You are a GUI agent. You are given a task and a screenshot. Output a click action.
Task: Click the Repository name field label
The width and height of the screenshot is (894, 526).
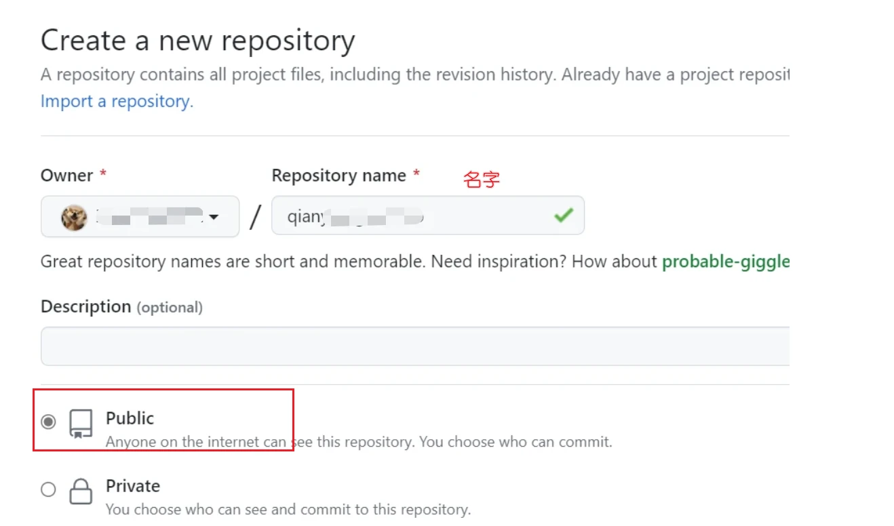pos(338,176)
